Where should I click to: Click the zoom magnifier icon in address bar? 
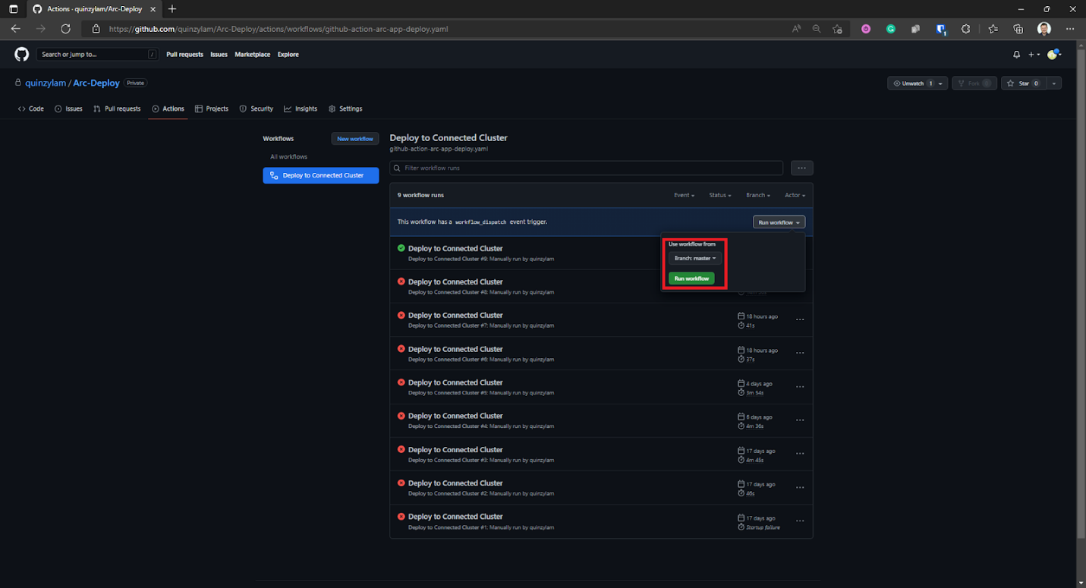pyautogui.click(x=817, y=29)
